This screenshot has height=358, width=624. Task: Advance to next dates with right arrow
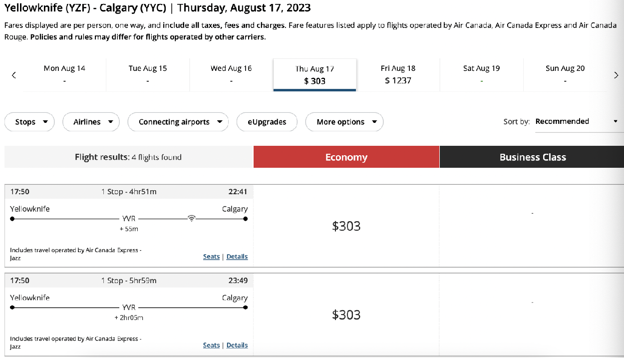(x=616, y=75)
